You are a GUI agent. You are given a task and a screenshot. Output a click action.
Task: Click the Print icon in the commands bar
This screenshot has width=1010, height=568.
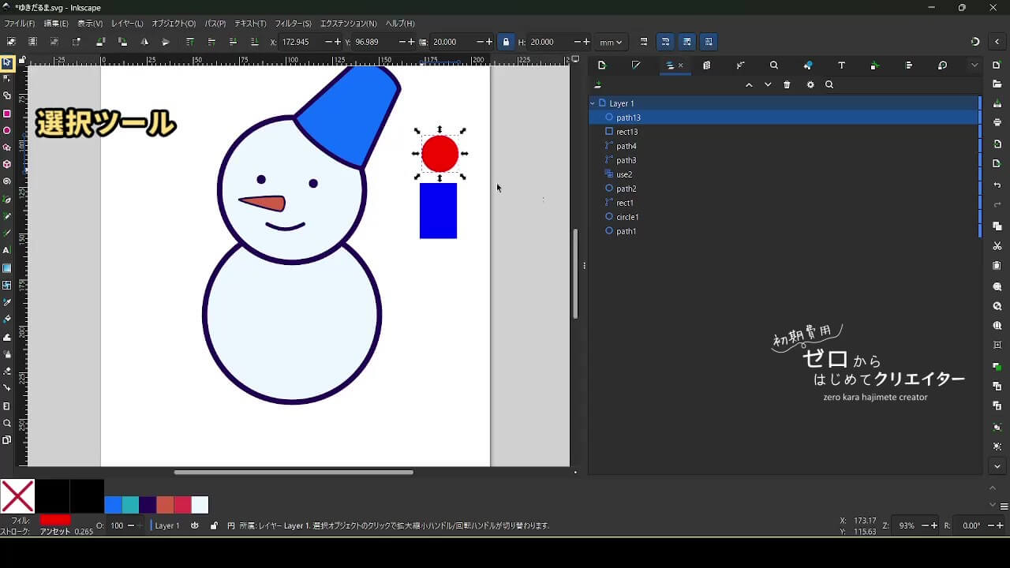click(997, 122)
